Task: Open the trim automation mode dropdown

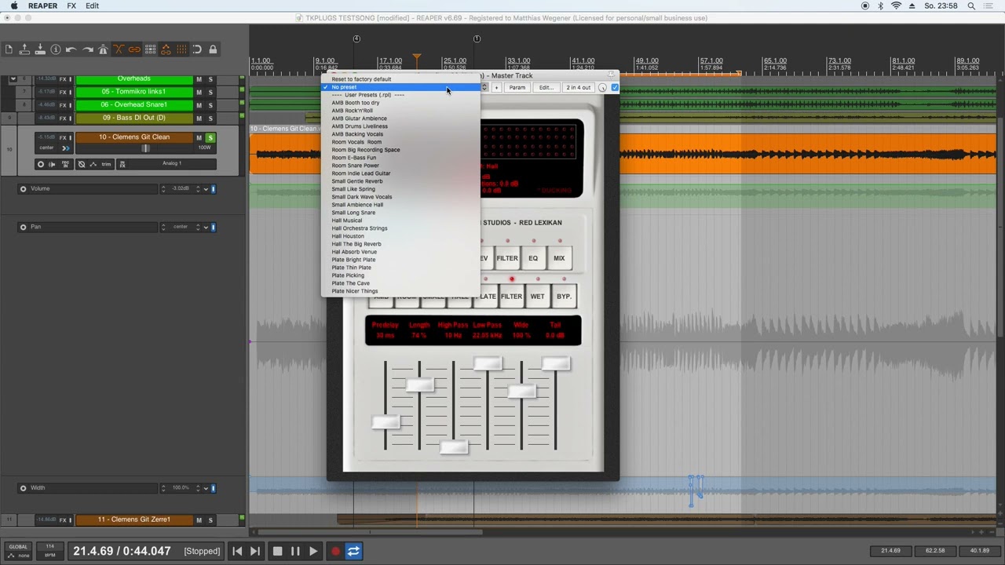Action: [x=106, y=164]
